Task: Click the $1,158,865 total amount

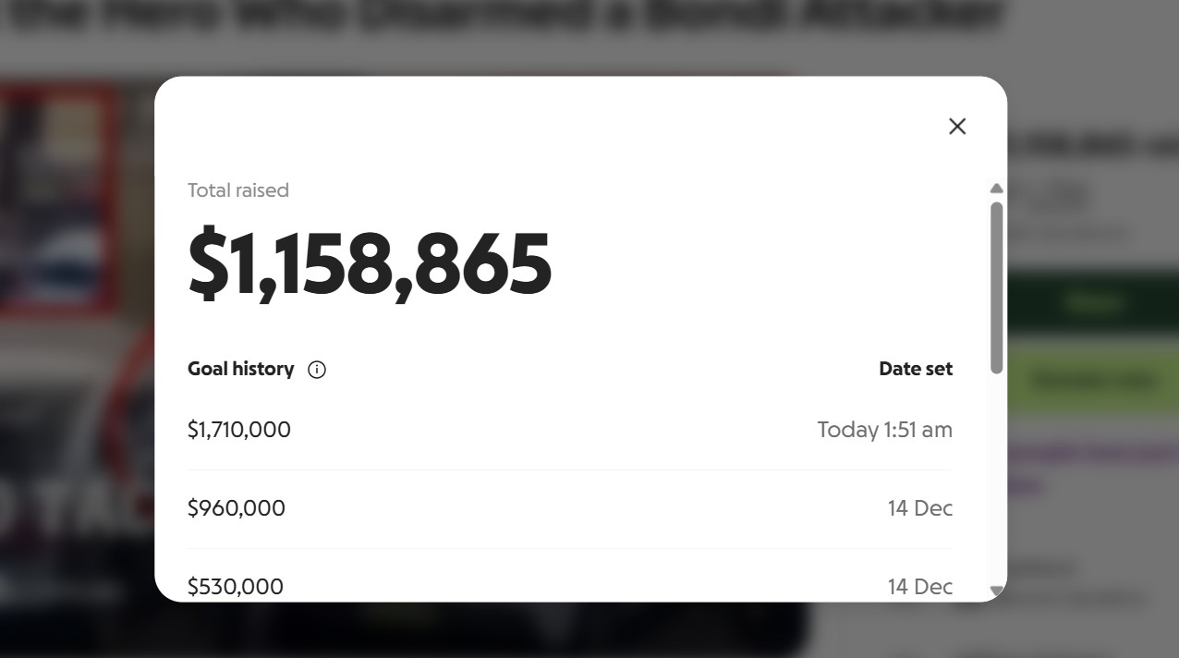Action: pos(370,265)
